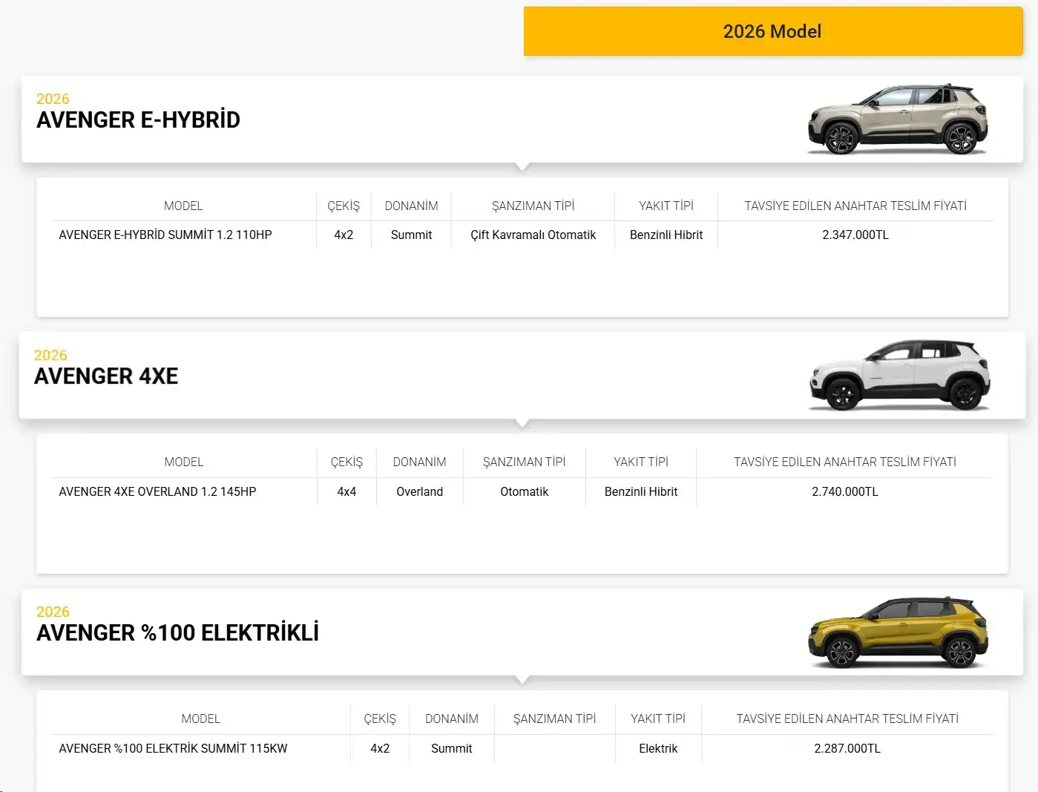Image resolution: width=1038 pixels, height=792 pixels.
Task: Open the beige Avenger E-Hybrid car image
Action: pyautogui.click(x=898, y=119)
